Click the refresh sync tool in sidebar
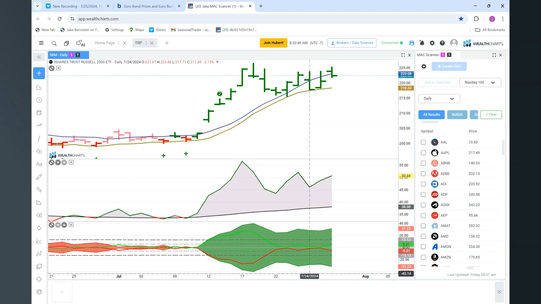The width and height of the screenshot is (541, 304). click(39, 228)
